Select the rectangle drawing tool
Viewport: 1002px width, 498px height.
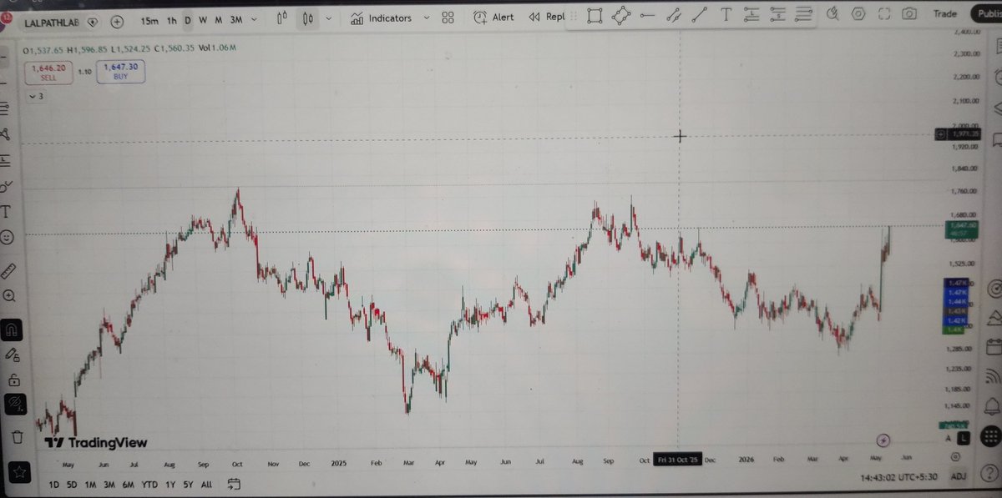[x=595, y=14]
